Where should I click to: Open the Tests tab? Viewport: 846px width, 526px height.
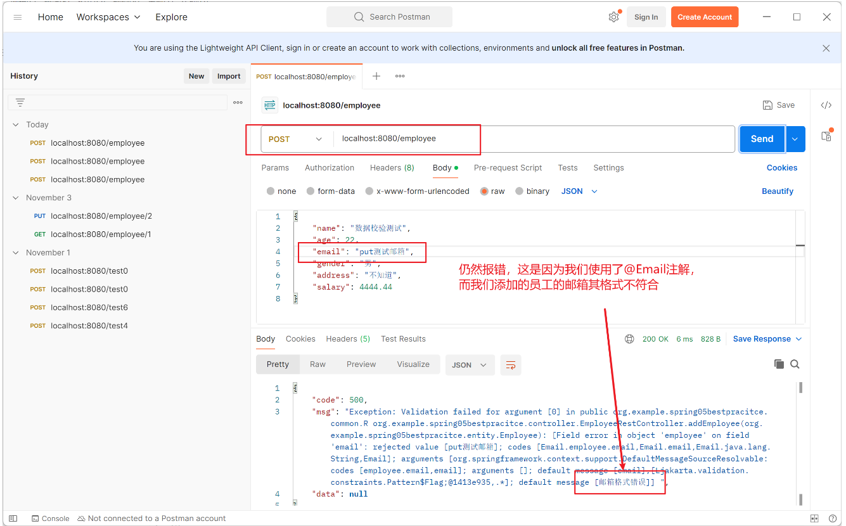pyautogui.click(x=568, y=168)
